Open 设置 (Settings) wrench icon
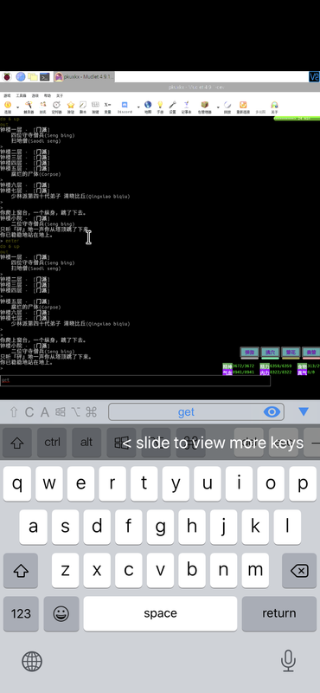 pos(173,107)
